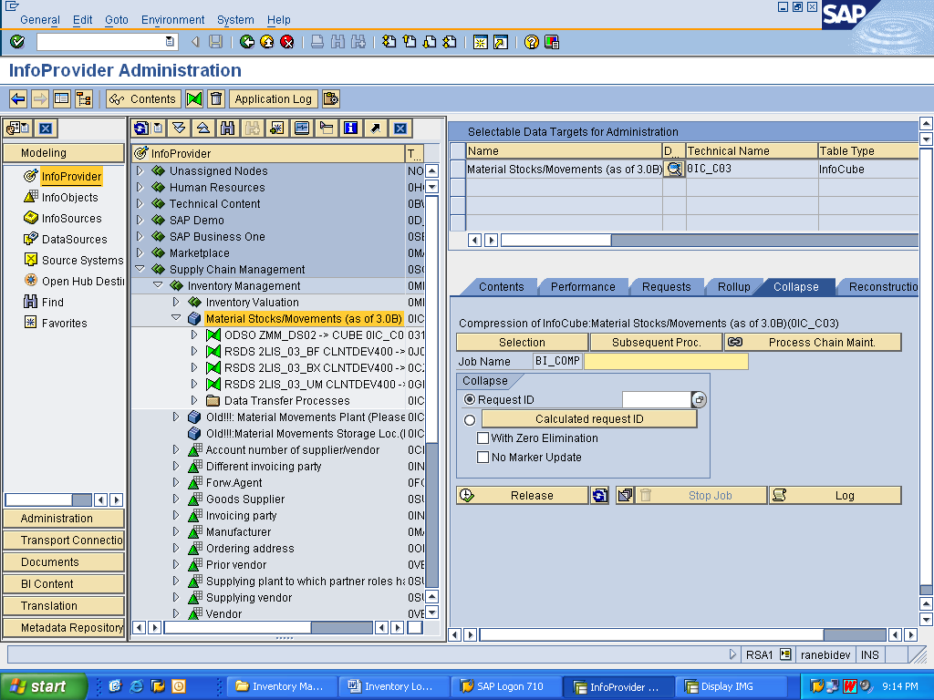The image size is (934, 700).
Task: Click the Subsequent Proc. button
Action: pyautogui.click(x=656, y=343)
